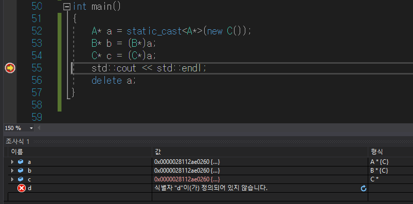Viewport: 413px width, 204px height.
Task: Click the watch name d
Action: [x=29, y=188]
